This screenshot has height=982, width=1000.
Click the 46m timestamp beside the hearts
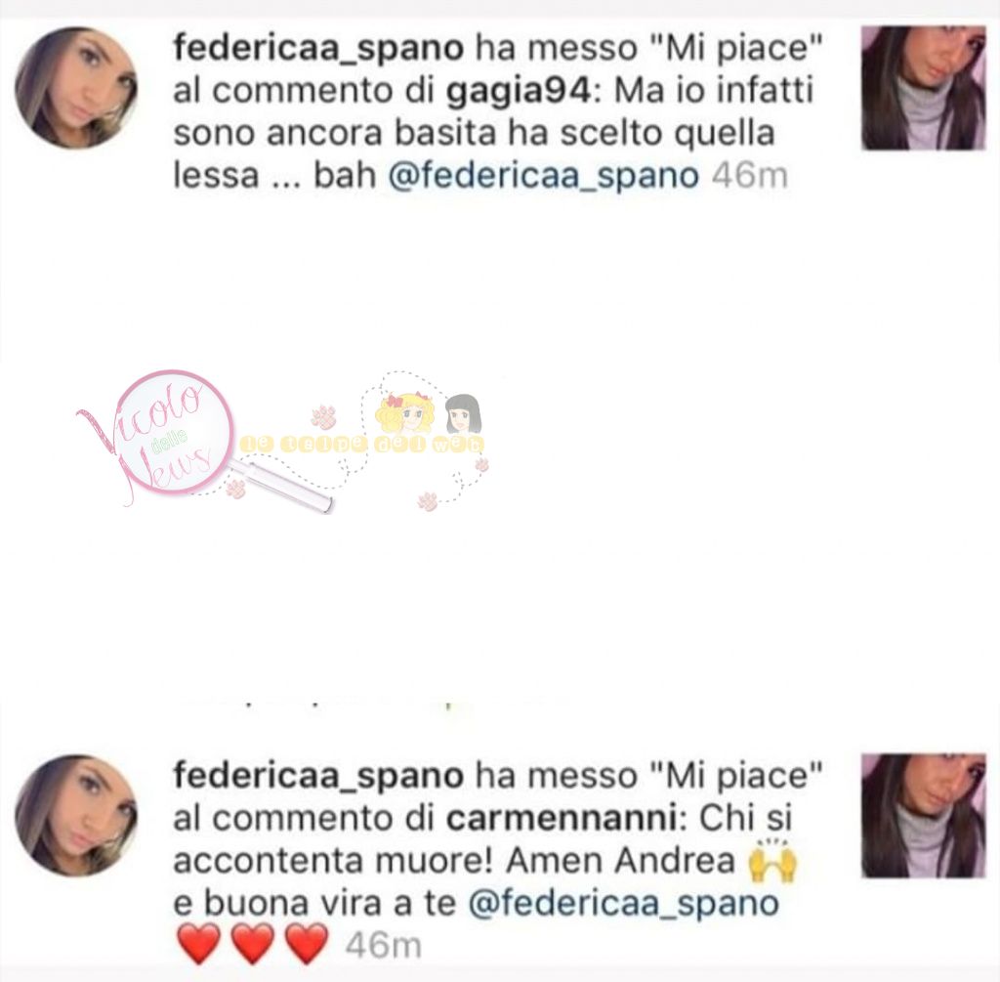click(x=383, y=946)
